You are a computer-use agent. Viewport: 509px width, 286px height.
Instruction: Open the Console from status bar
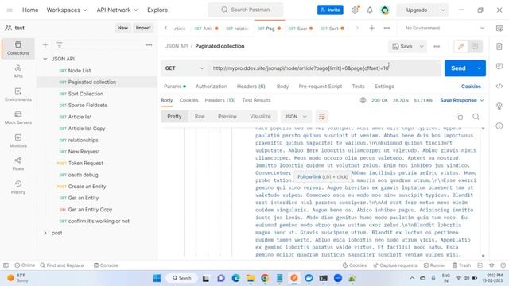(106, 265)
